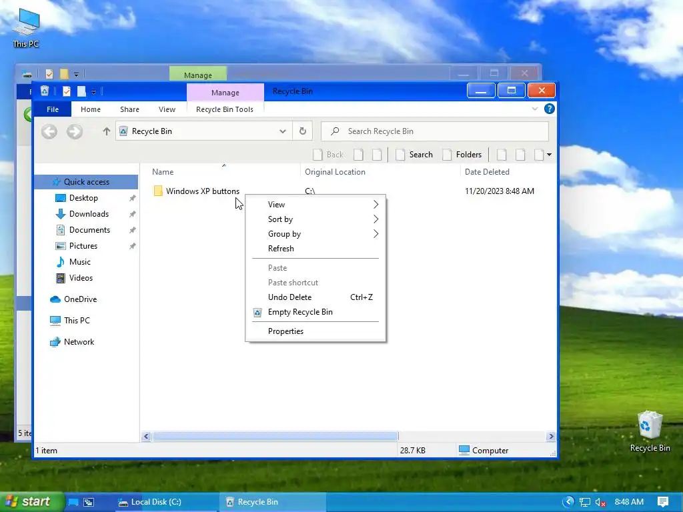
Task: Click the purple Manage tab in Recycle Bin
Action: (225, 92)
